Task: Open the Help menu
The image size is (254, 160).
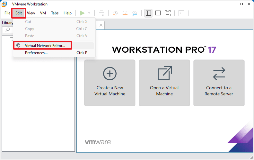Action: tap(67, 13)
